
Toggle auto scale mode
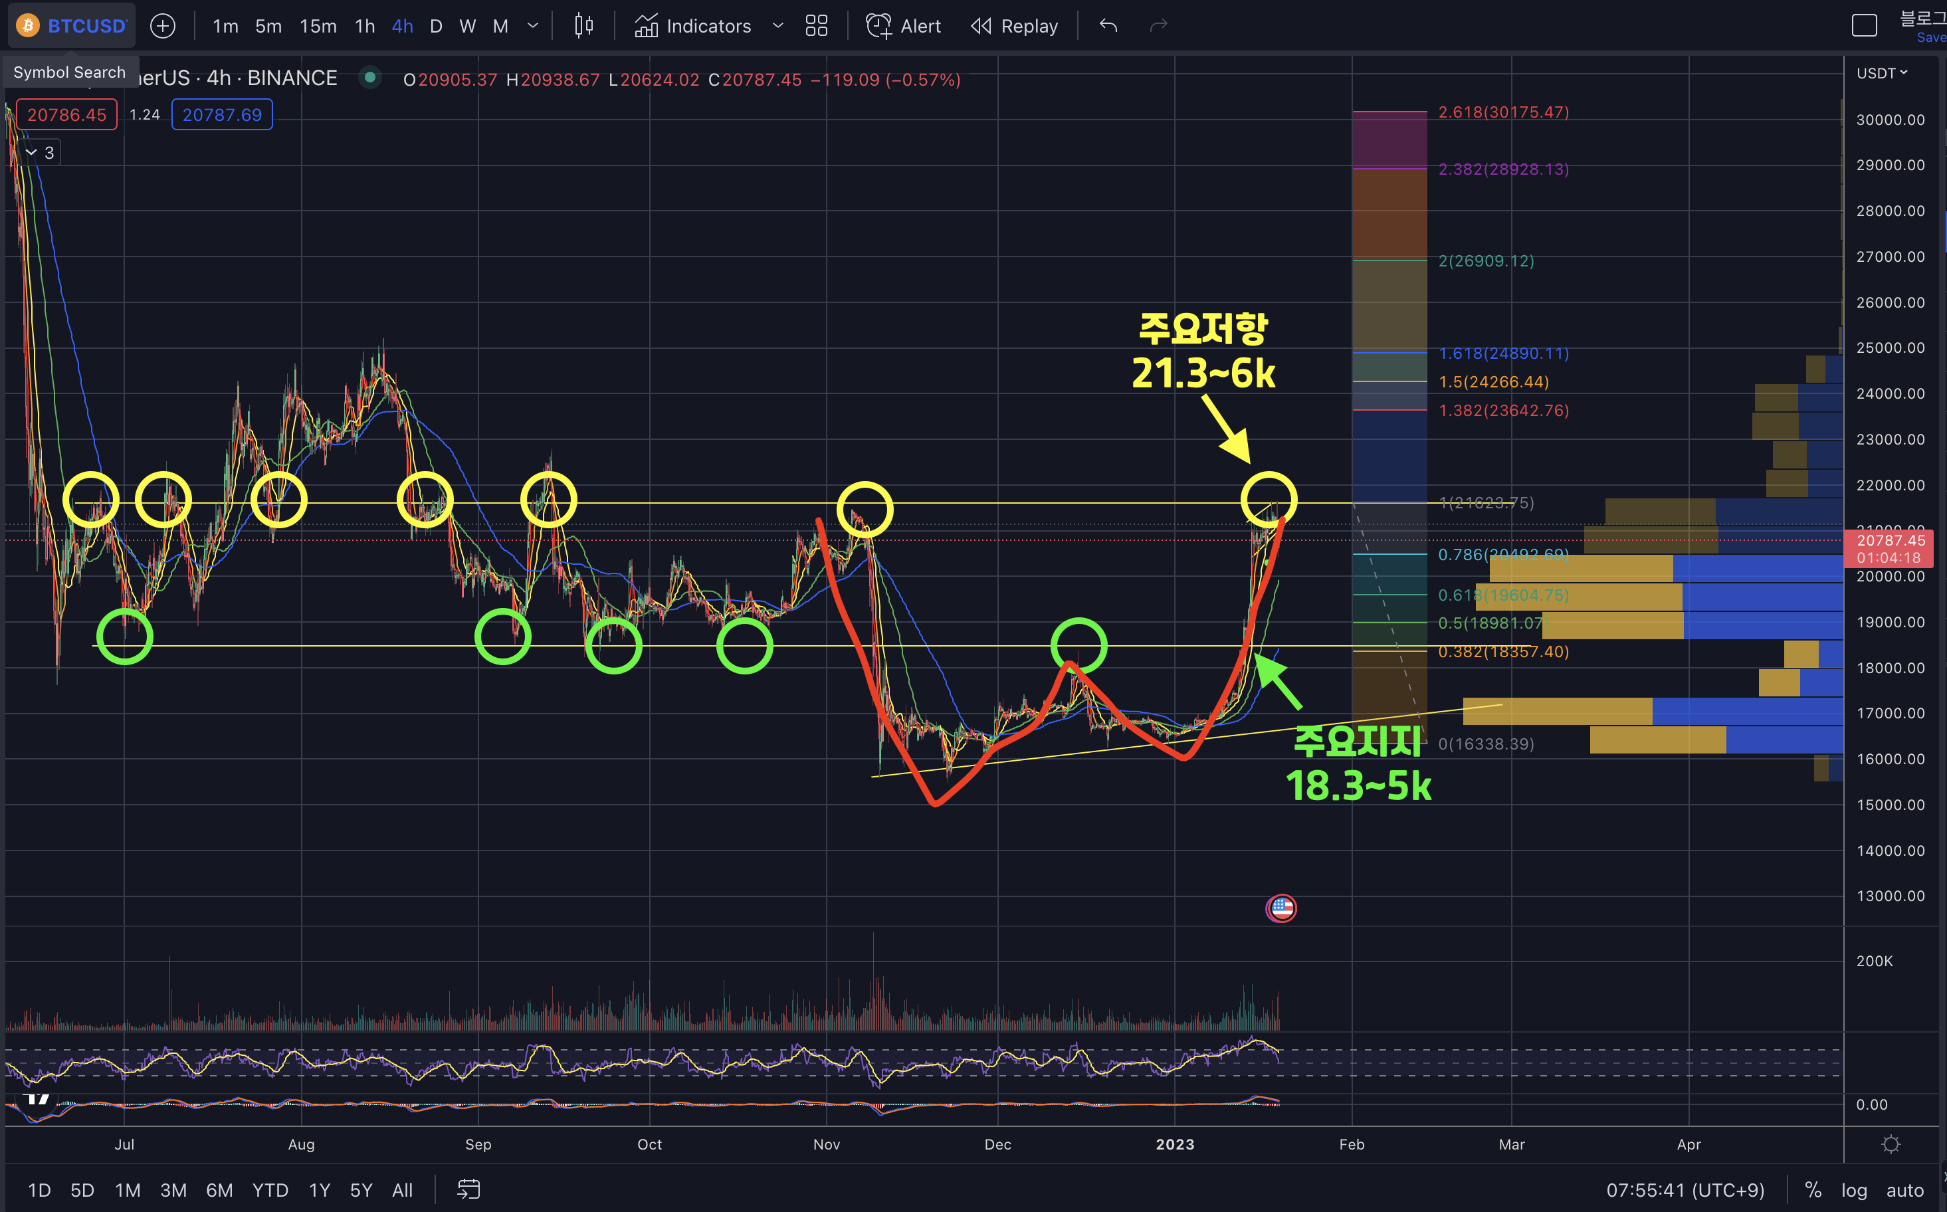1904,1190
